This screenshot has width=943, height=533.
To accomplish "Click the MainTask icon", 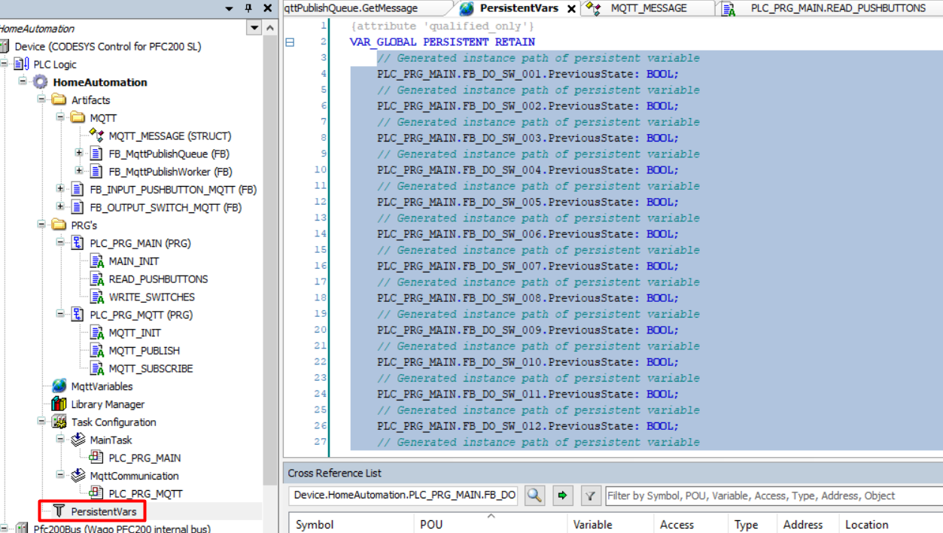I will [x=78, y=440].
